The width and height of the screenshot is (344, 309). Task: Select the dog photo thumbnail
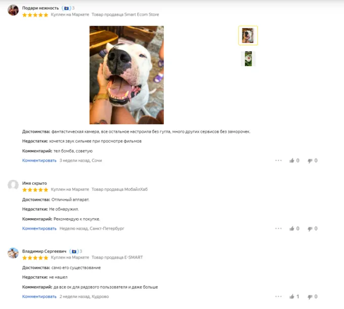248,35
